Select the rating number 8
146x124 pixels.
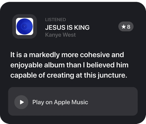coord(129,27)
